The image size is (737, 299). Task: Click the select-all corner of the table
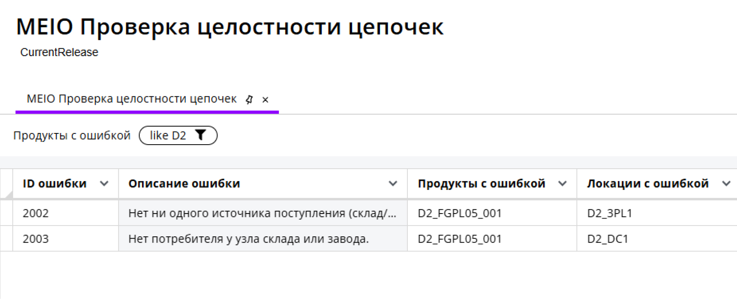[7, 184]
